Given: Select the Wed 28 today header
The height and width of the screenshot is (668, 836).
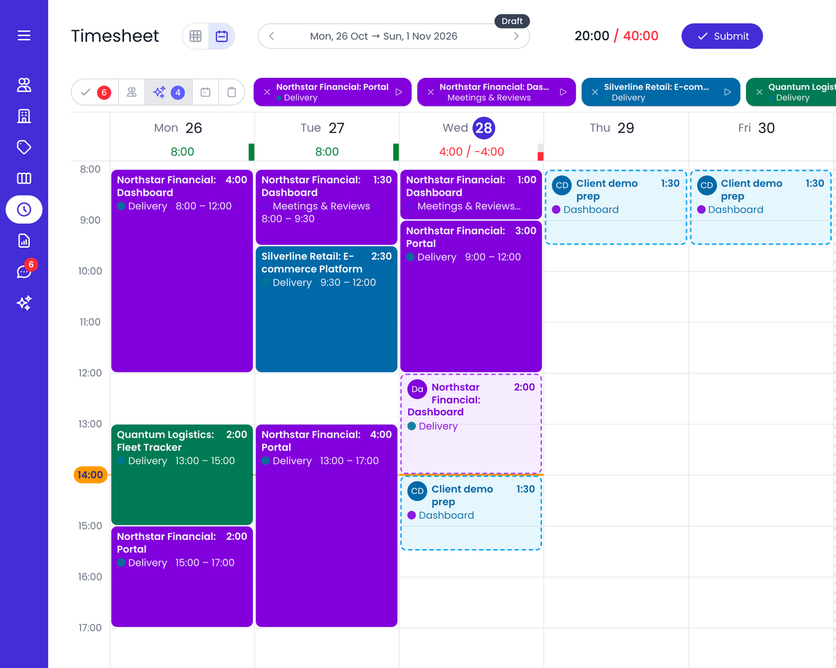Looking at the screenshot, I should coord(469,128).
